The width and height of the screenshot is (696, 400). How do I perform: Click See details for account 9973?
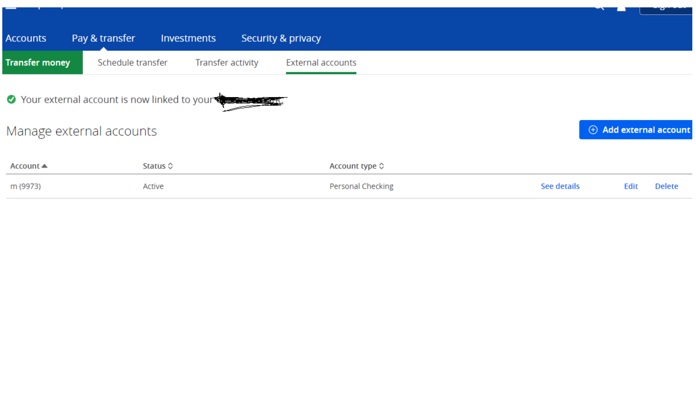pyautogui.click(x=560, y=186)
